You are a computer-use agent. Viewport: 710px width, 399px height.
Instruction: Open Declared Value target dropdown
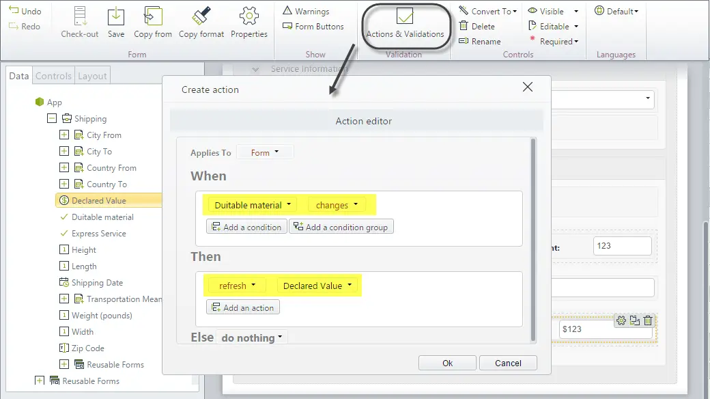coord(317,286)
